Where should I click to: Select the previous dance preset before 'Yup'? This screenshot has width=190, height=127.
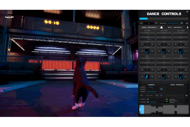[141, 23]
